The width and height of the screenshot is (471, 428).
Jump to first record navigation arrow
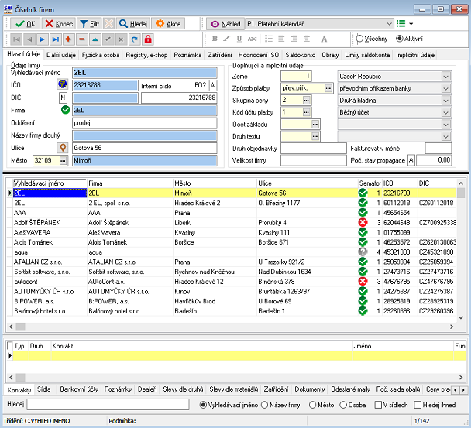pyautogui.click(x=16, y=39)
